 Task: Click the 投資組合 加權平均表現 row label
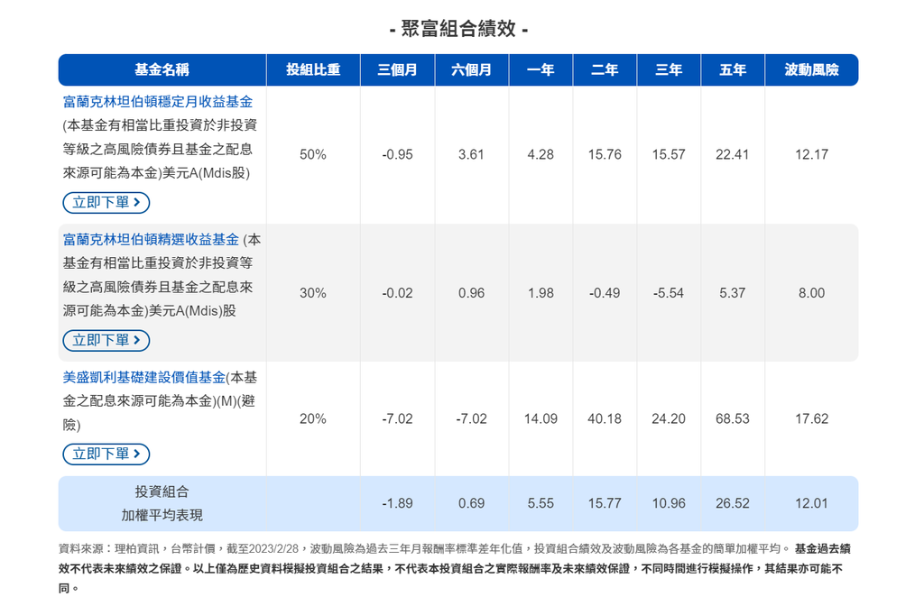click(162, 503)
